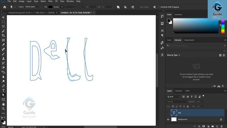Click the add layer style fx icon

(199, 127)
